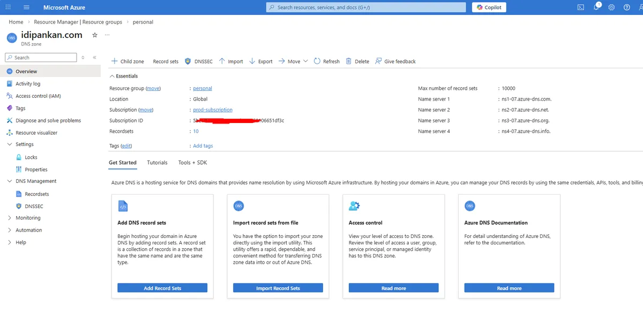Open the notifications bell
Image resolution: width=643 pixels, height=323 pixels.
(x=596, y=7)
